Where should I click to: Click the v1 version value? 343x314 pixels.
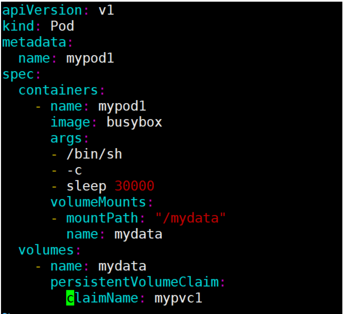point(106,10)
